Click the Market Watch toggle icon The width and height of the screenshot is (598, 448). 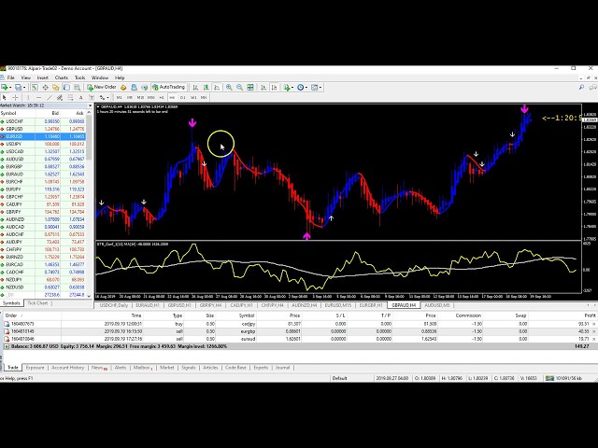coord(35,87)
